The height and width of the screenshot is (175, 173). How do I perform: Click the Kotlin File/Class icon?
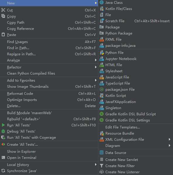point(102,9)
